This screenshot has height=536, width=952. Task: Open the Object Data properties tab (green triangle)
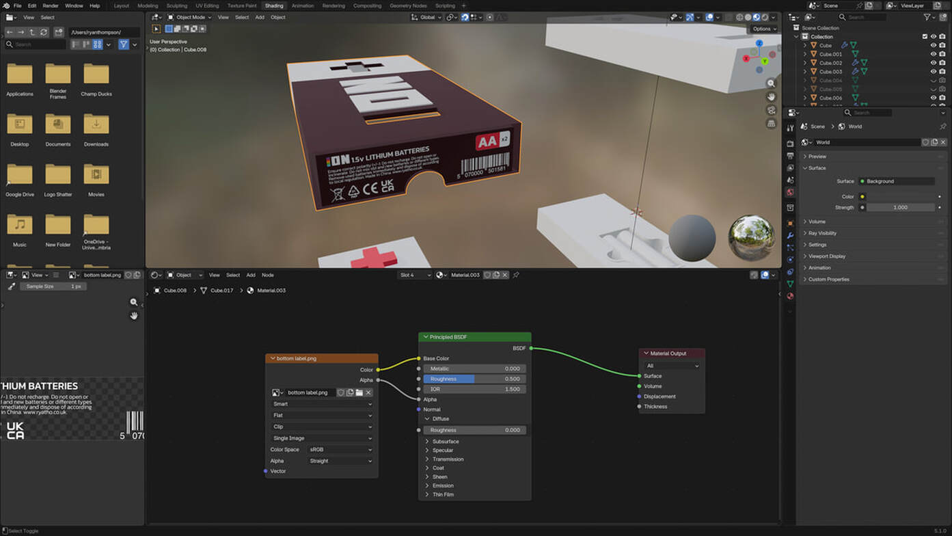(790, 284)
